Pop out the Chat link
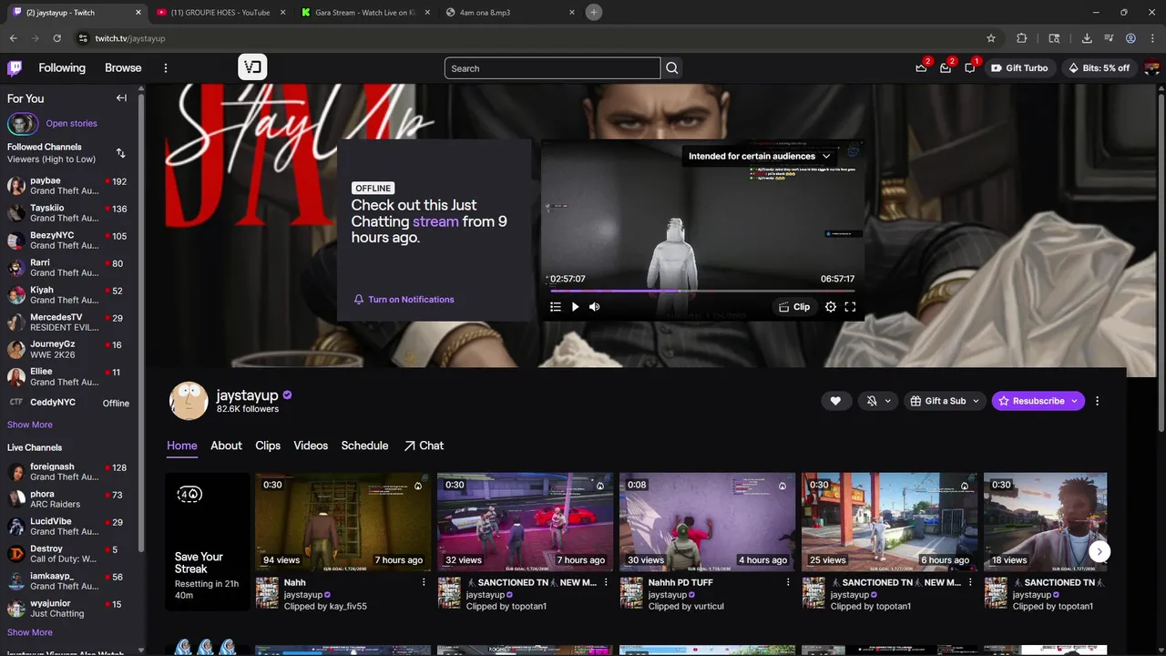 [x=424, y=446]
